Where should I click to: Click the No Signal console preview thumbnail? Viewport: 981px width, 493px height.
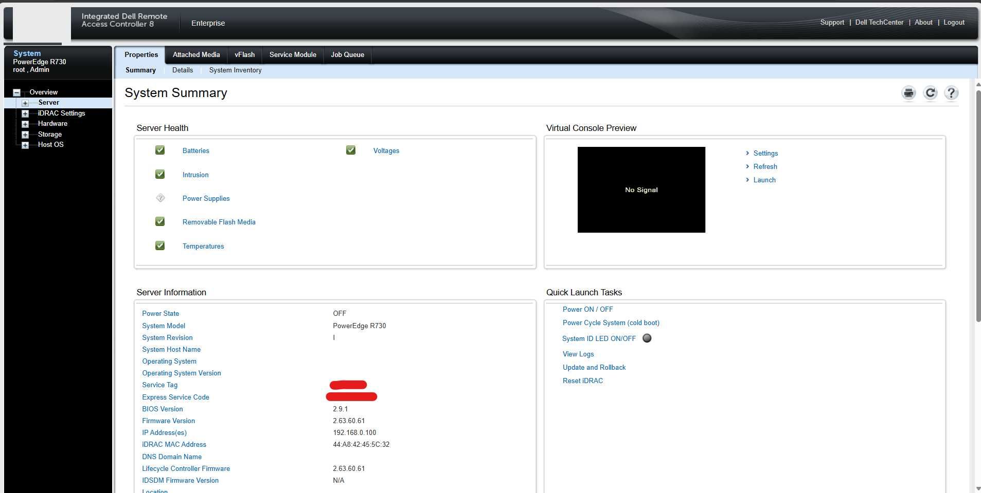[641, 189]
